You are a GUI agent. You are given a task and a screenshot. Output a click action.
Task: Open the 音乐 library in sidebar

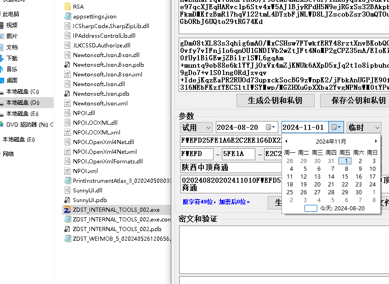[12, 69]
